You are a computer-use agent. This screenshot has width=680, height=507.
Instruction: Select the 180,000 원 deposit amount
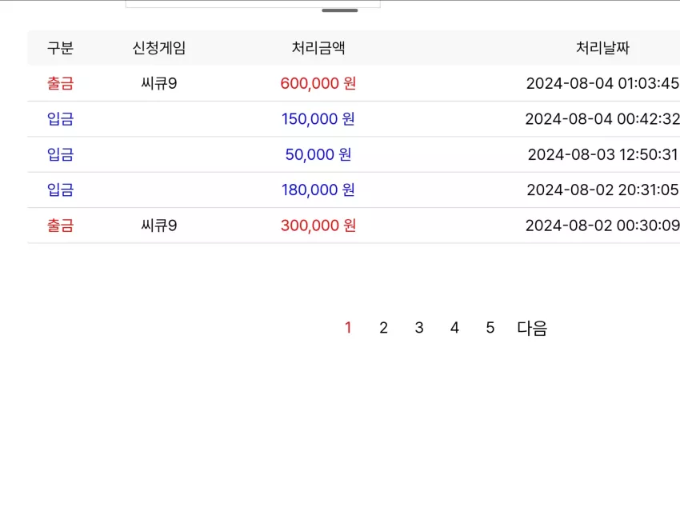tap(318, 190)
